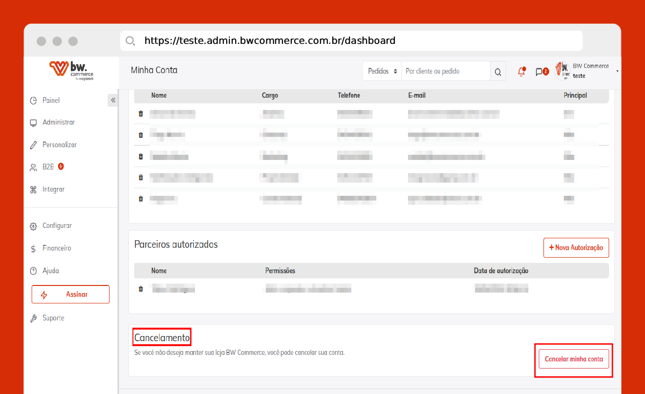This screenshot has width=645, height=394.
Task: Focus the Por cliente ou pedido search field
Action: (x=445, y=71)
